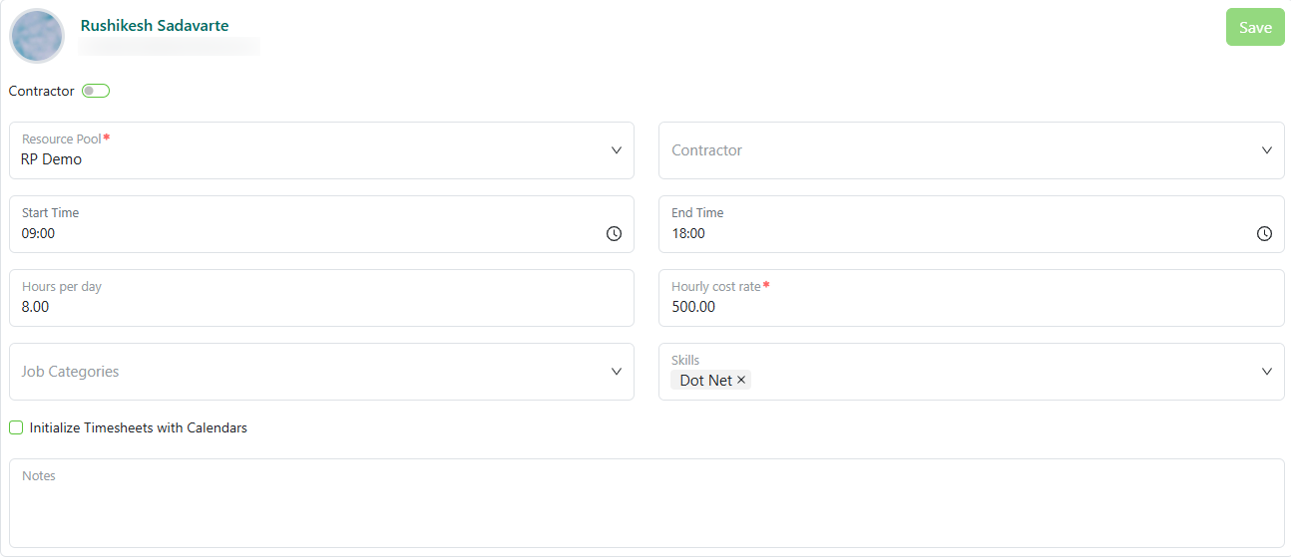
Task: Click the End Time value 18:00
Action: pyautogui.click(x=688, y=233)
